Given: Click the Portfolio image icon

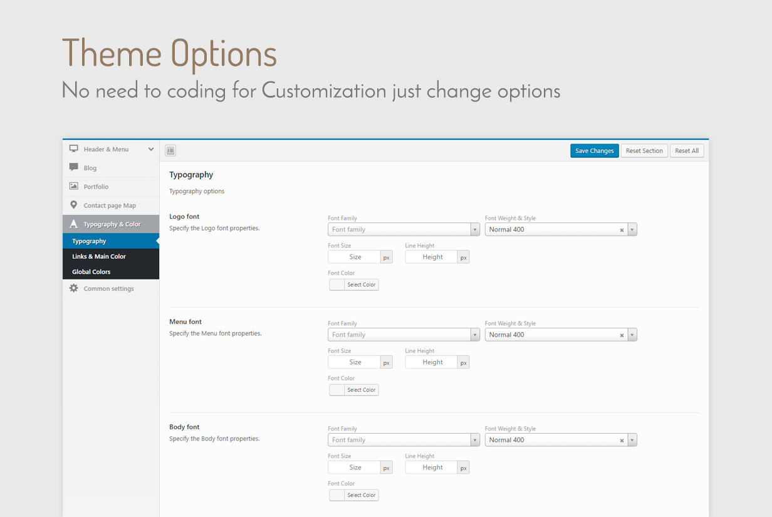Looking at the screenshot, I should [74, 186].
